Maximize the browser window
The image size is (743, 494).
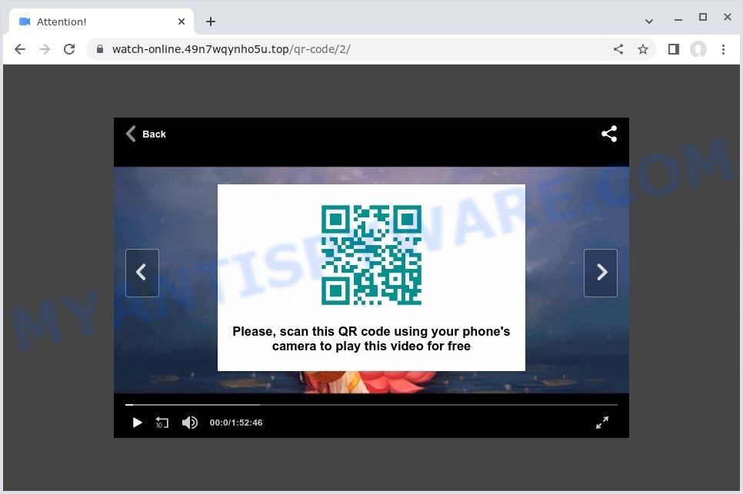tap(703, 18)
